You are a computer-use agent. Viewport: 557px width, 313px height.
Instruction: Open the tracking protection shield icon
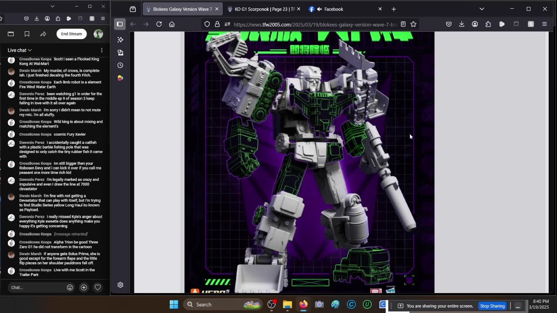click(x=207, y=24)
